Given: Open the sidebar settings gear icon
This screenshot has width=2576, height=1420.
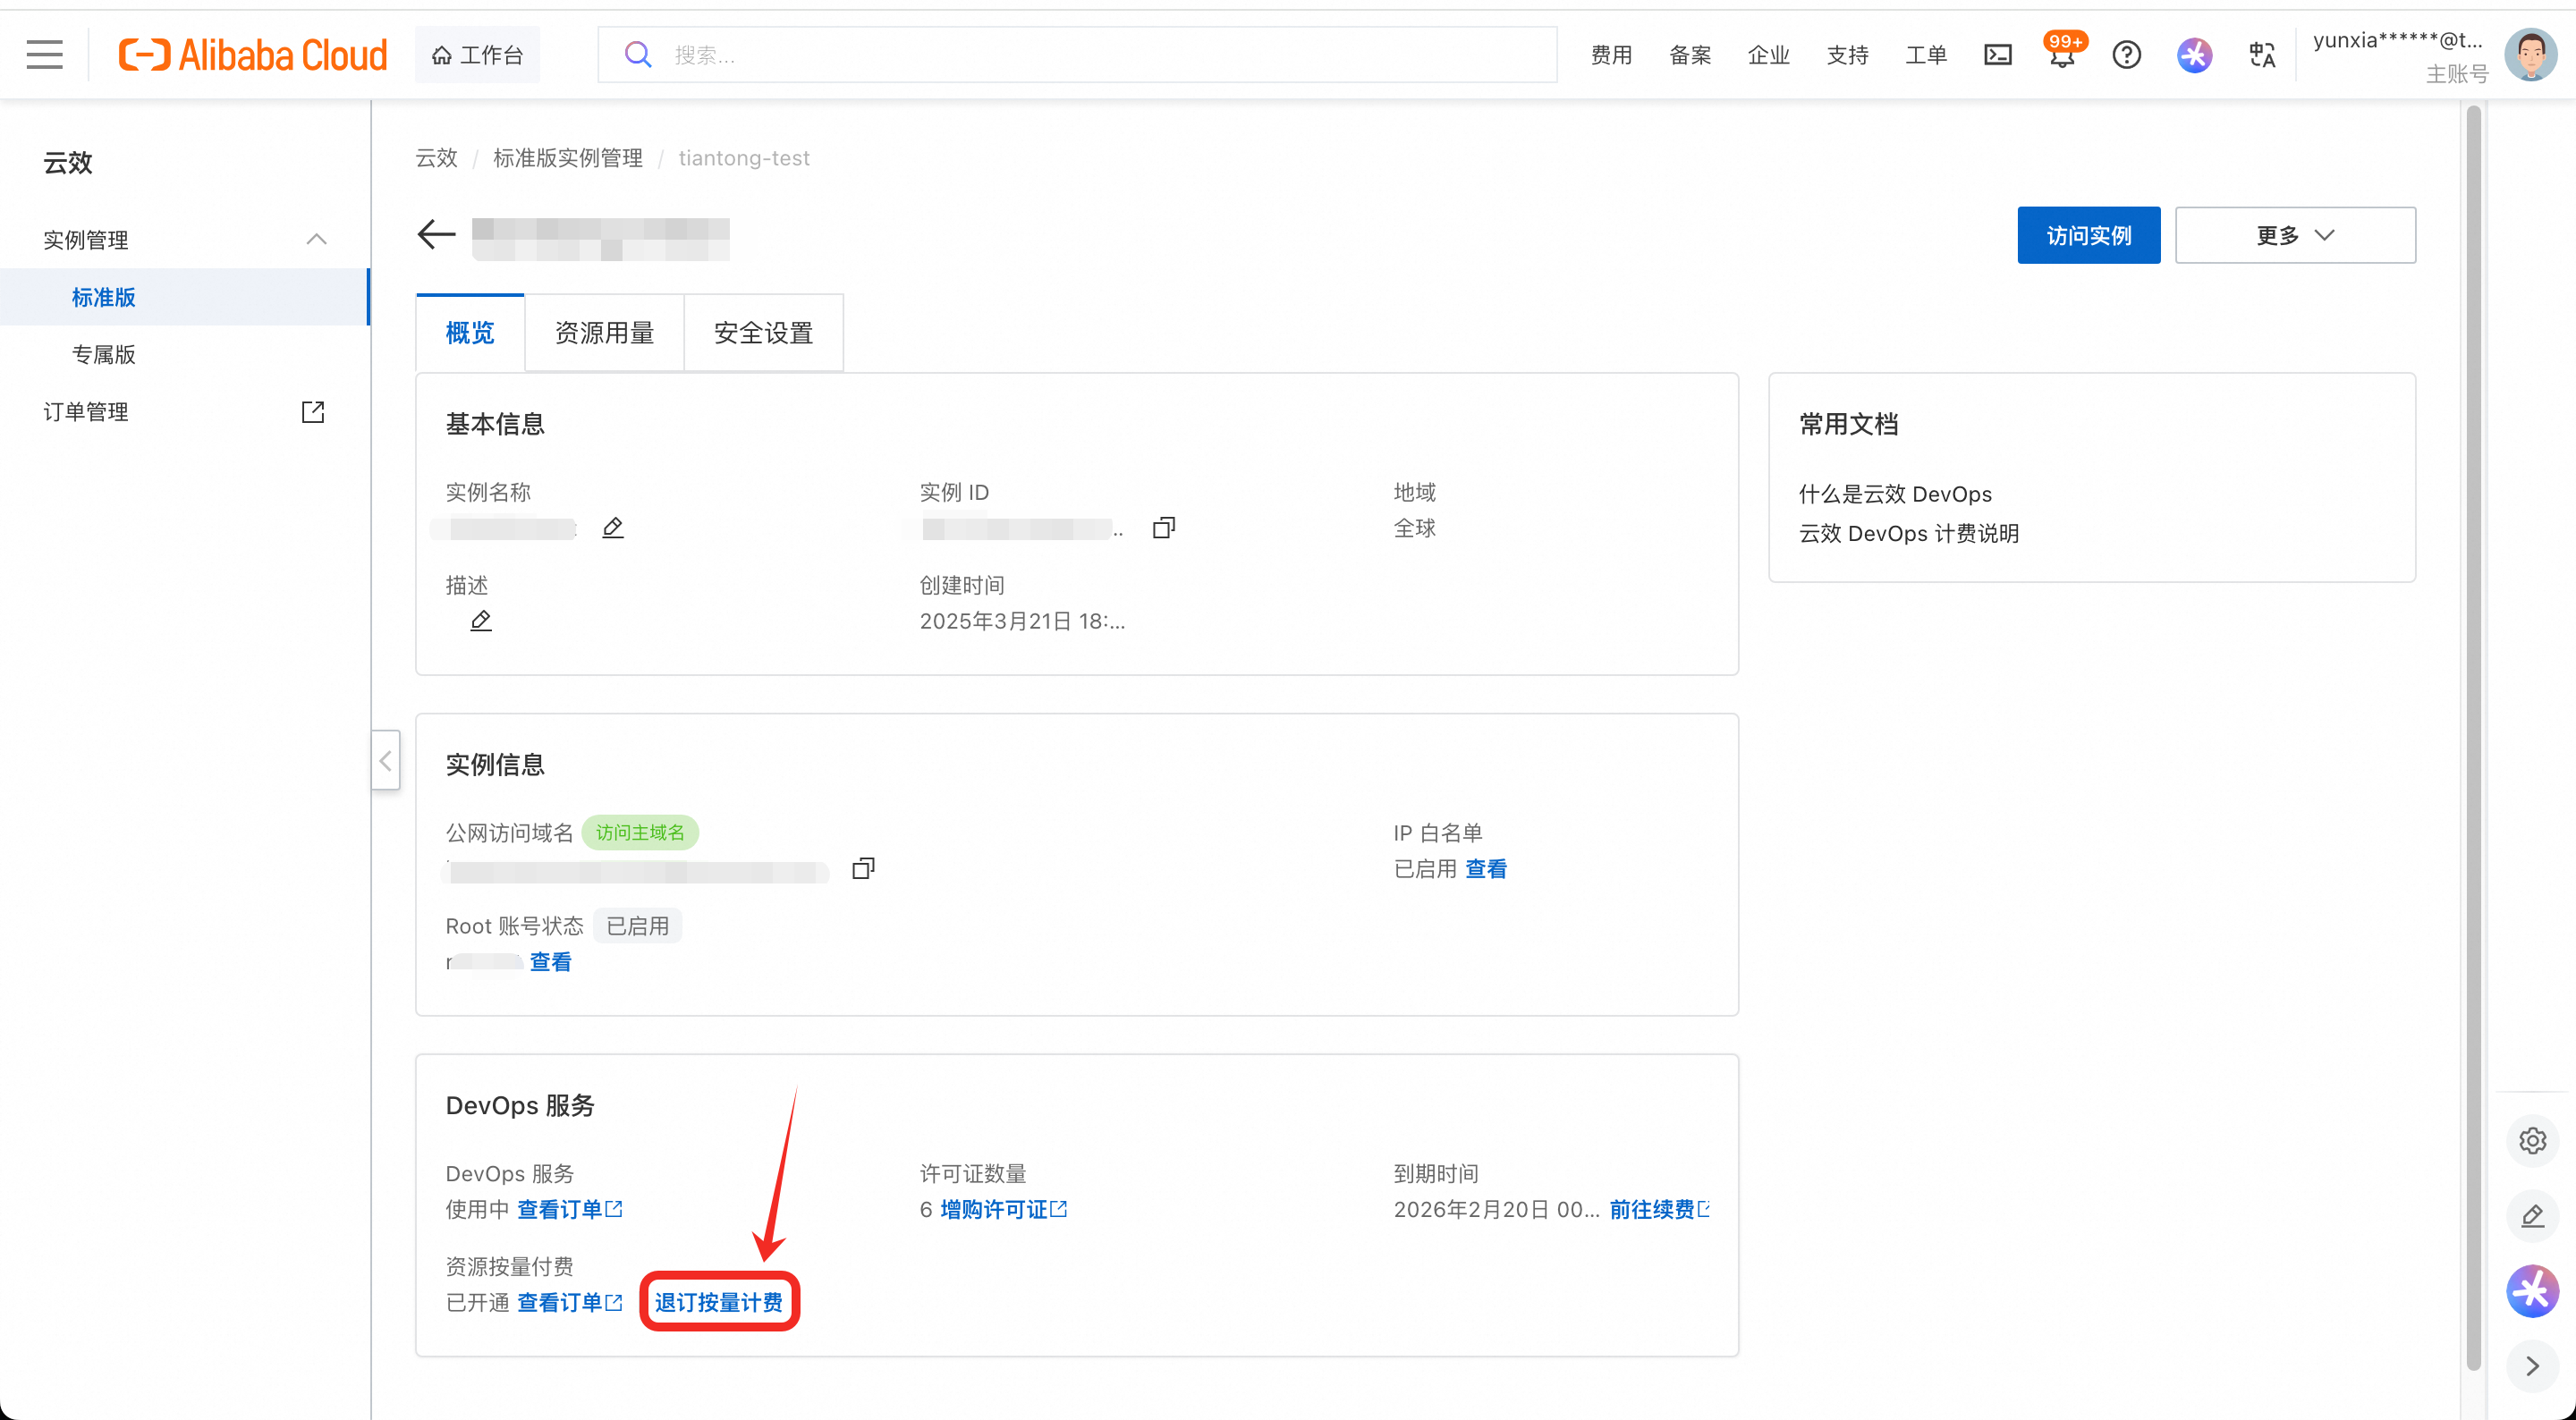Looking at the screenshot, I should point(2532,1140).
